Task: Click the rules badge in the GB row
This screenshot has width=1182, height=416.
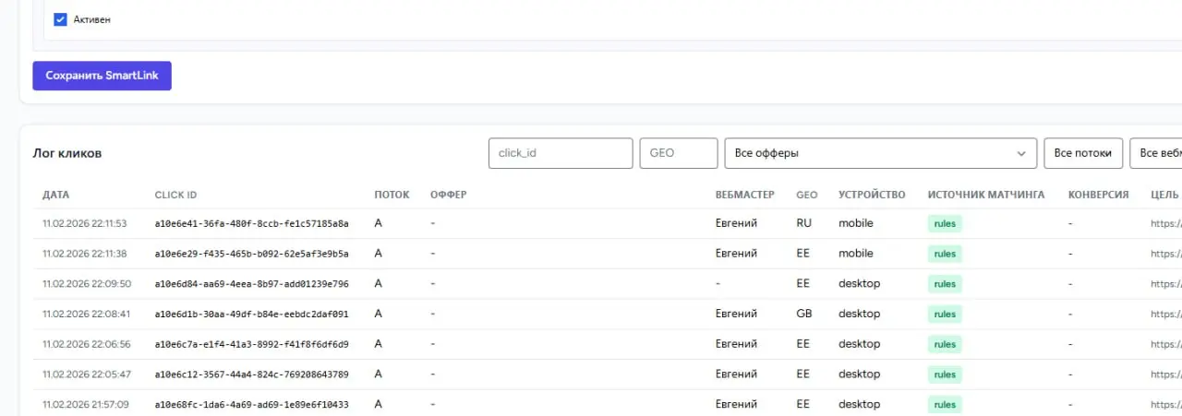Action: (x=945, y=314)
